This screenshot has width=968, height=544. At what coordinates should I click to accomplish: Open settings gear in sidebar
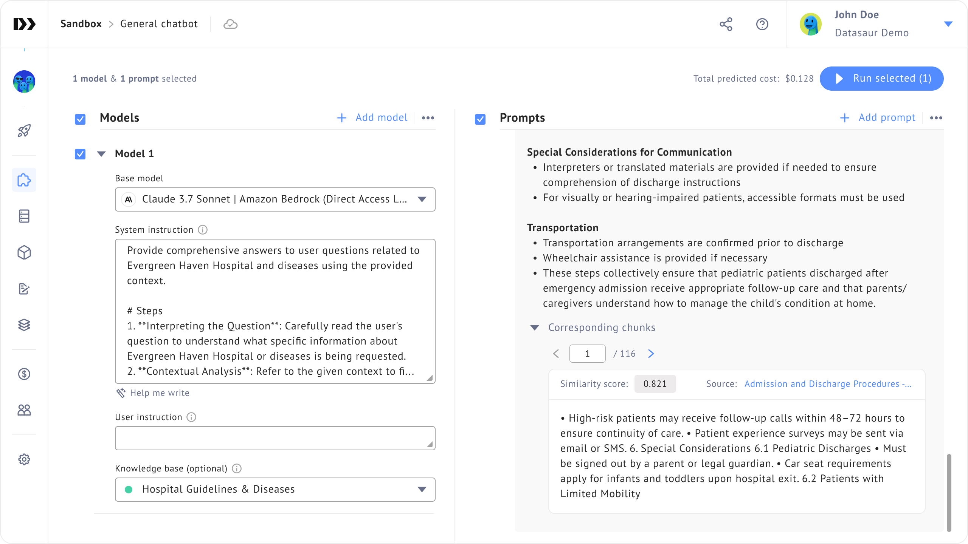[x=24, y=459]
